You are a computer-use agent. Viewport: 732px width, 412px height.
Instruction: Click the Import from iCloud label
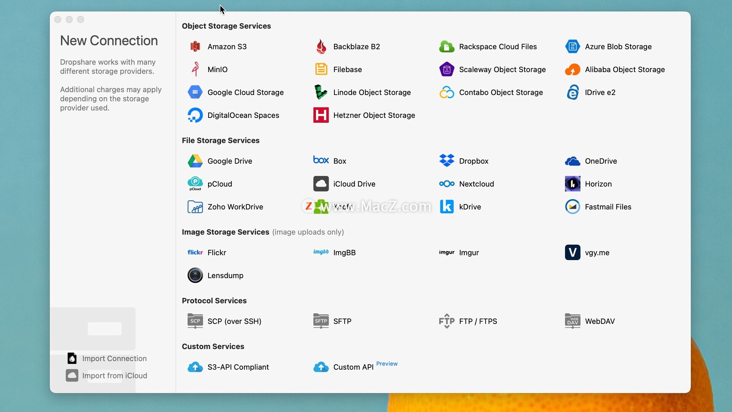click(x=115, y=376)
